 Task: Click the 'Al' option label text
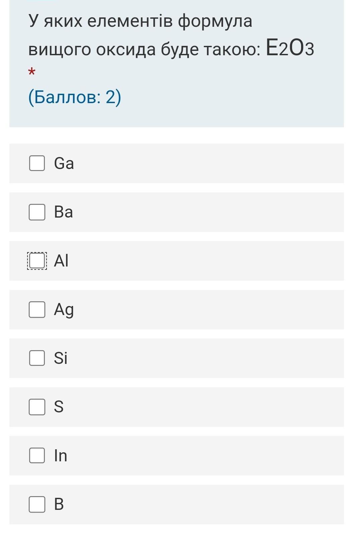(61, 261)
